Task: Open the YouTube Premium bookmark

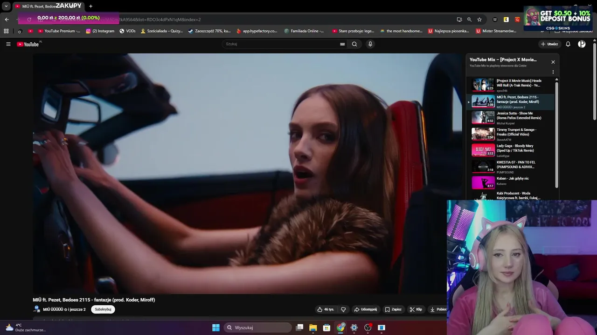Action: [59, 31]
